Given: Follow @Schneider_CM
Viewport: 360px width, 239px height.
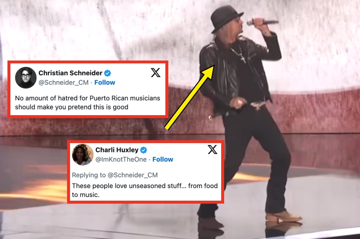Looking at the screenshot, I should click(105, 83).
